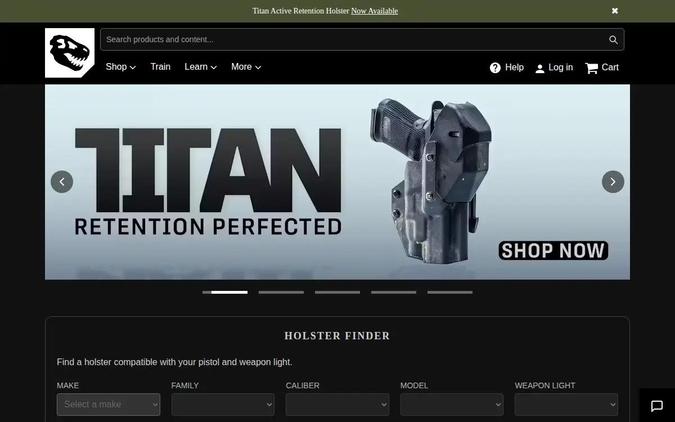
Task: Dismiss the Titan announcement banner
Action: [615, 11]
